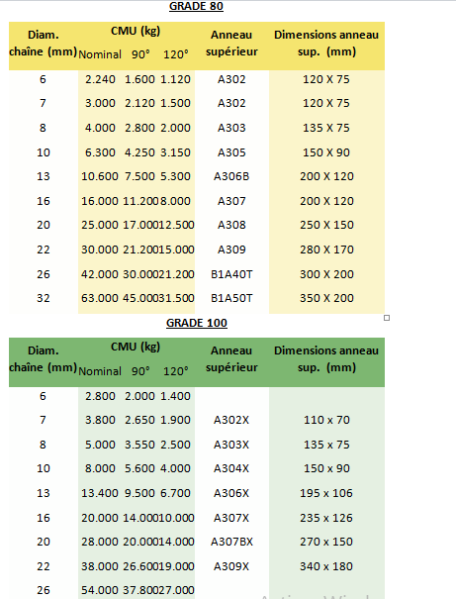Click the 54.000 nominal value
This screenshot has width=456, height=599.
(100, 590)
